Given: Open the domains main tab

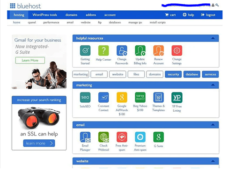Looking at the screenshot, I should (71, 15).
